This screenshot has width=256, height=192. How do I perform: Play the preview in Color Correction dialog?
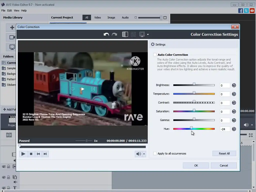23,154
